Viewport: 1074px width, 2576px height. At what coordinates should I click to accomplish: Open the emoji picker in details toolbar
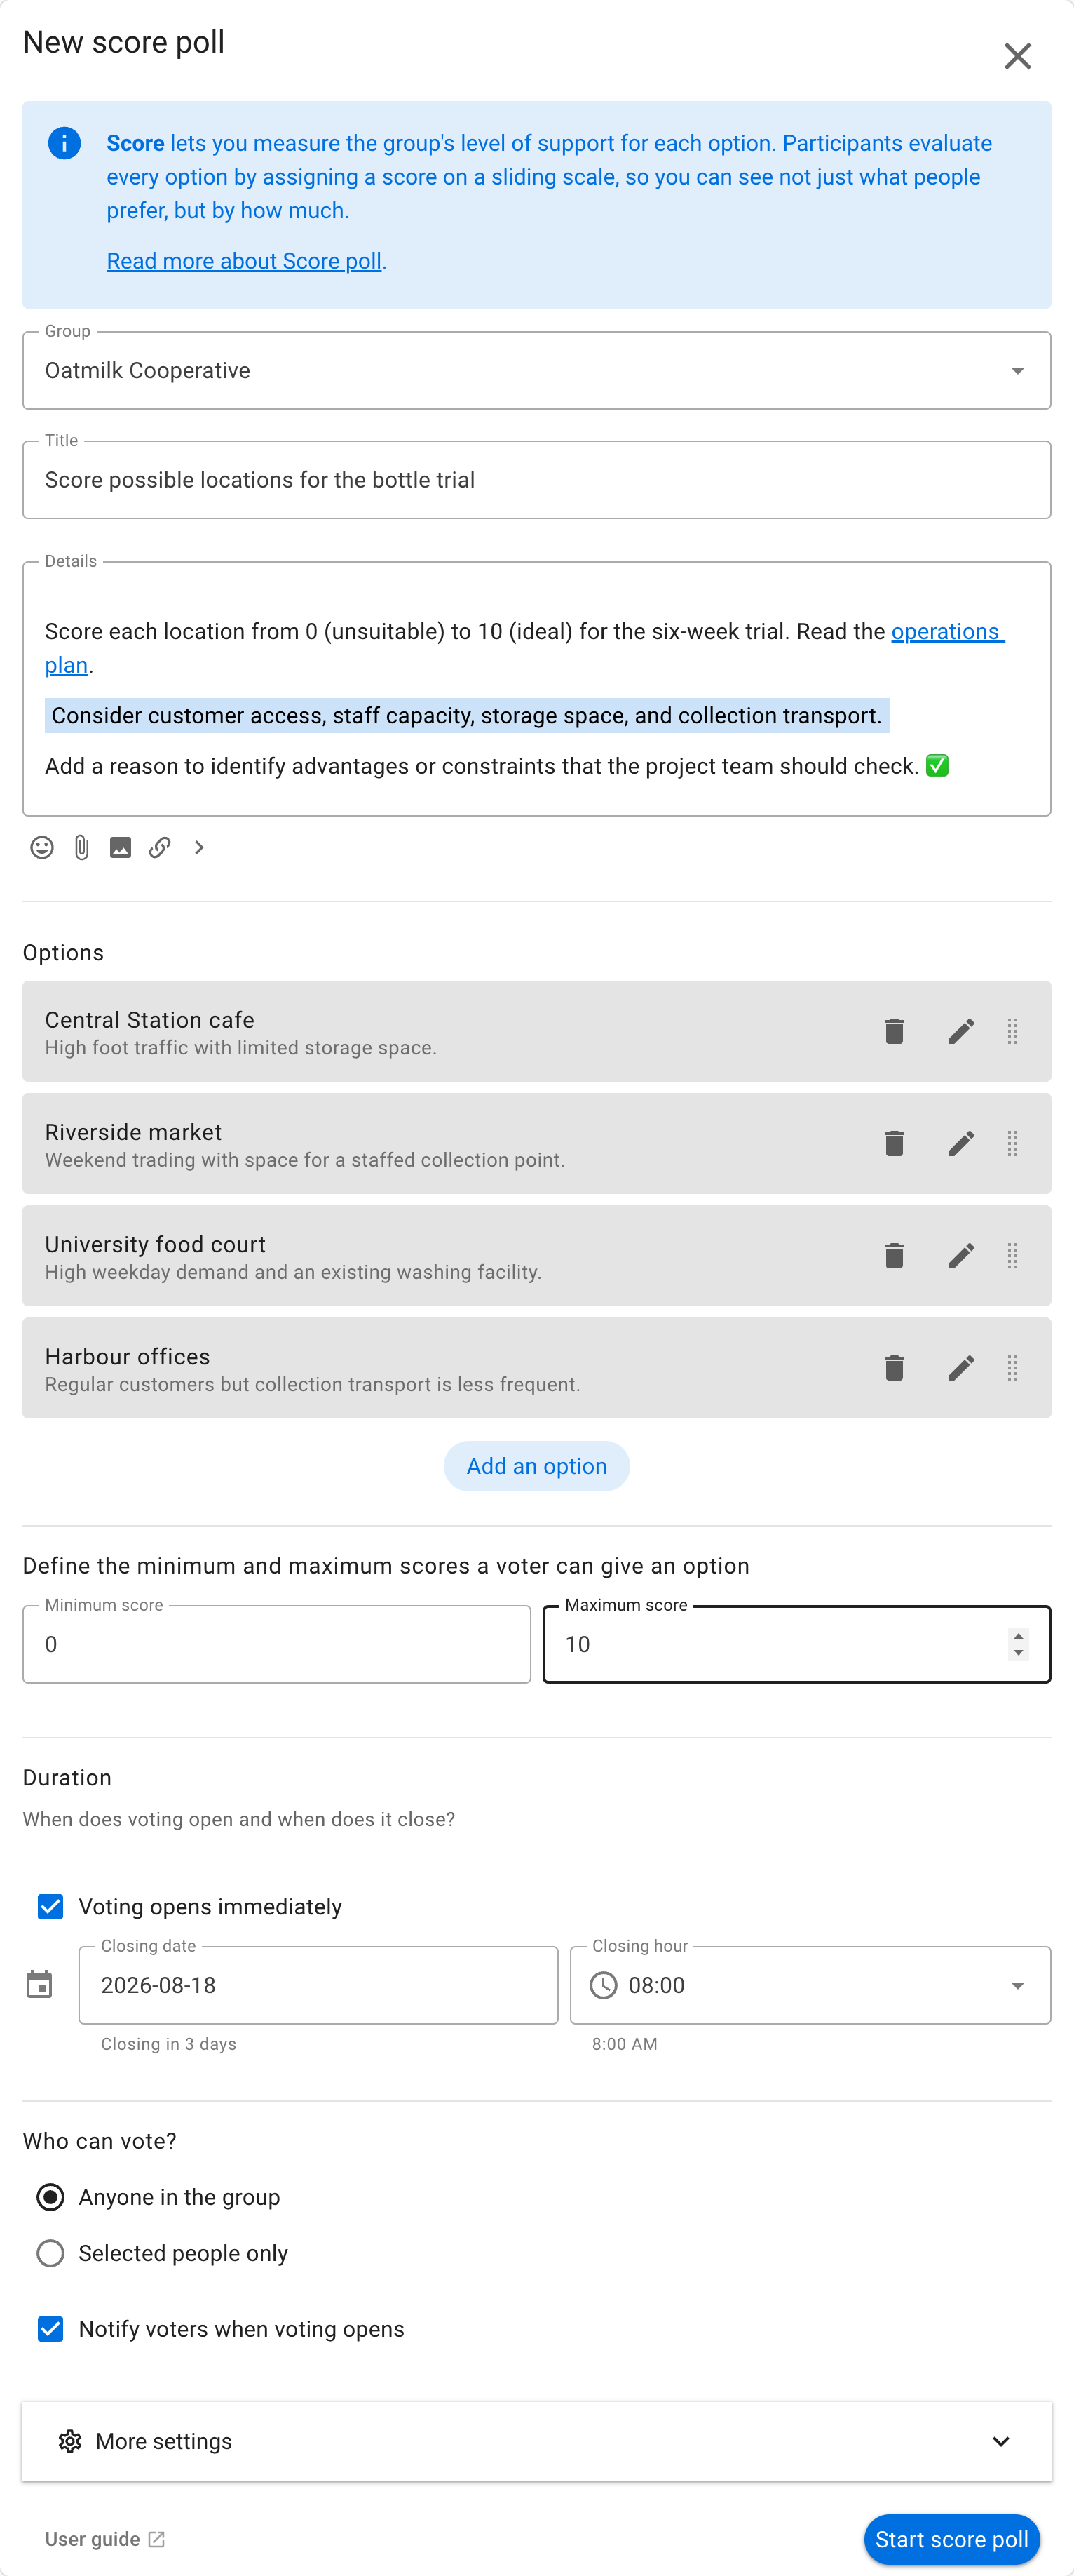pos(42,847)
